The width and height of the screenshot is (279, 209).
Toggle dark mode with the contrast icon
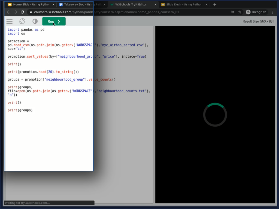(35, 21)
